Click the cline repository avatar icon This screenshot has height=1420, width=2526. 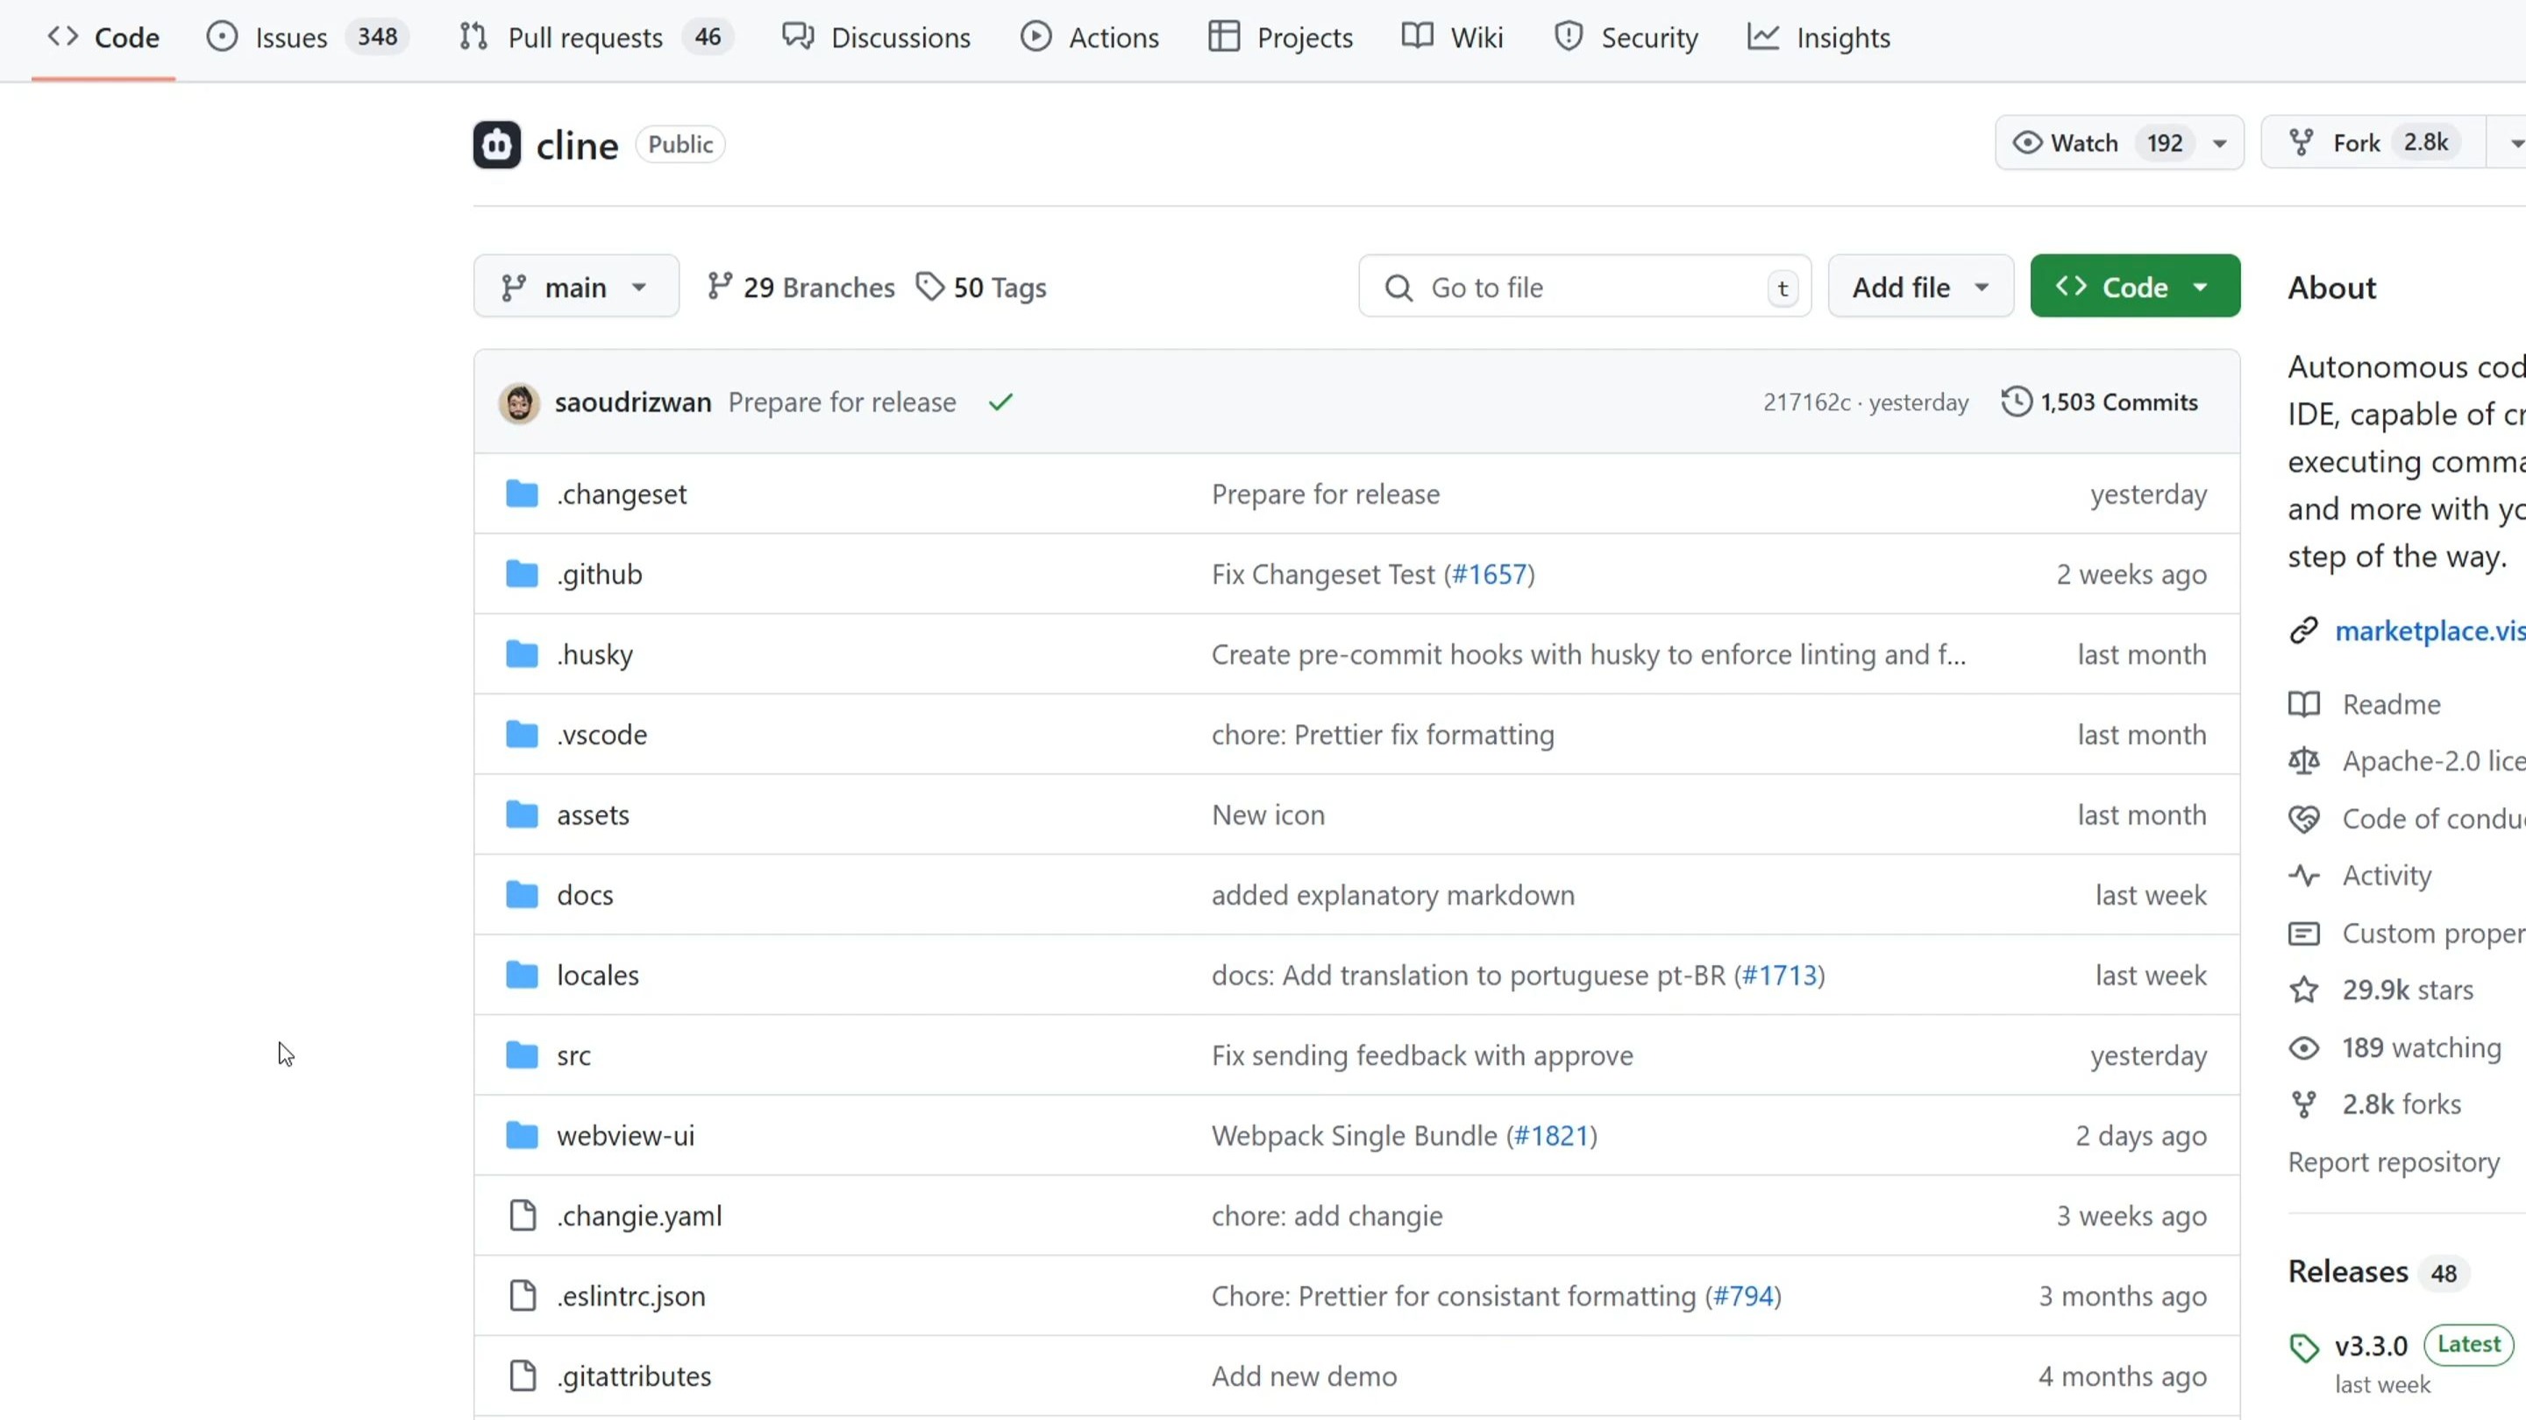(x=496, y=146)
